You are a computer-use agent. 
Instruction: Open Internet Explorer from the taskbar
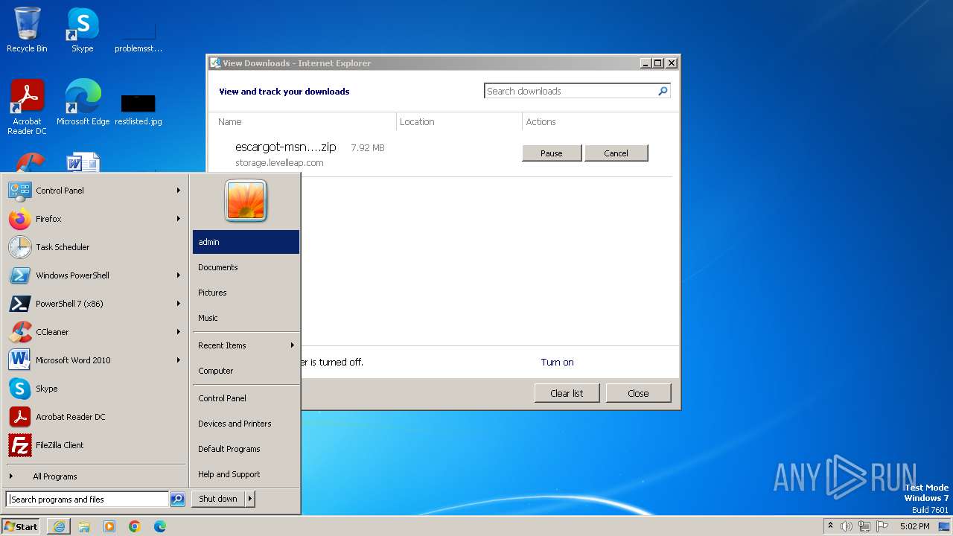(x=59, y=526)
